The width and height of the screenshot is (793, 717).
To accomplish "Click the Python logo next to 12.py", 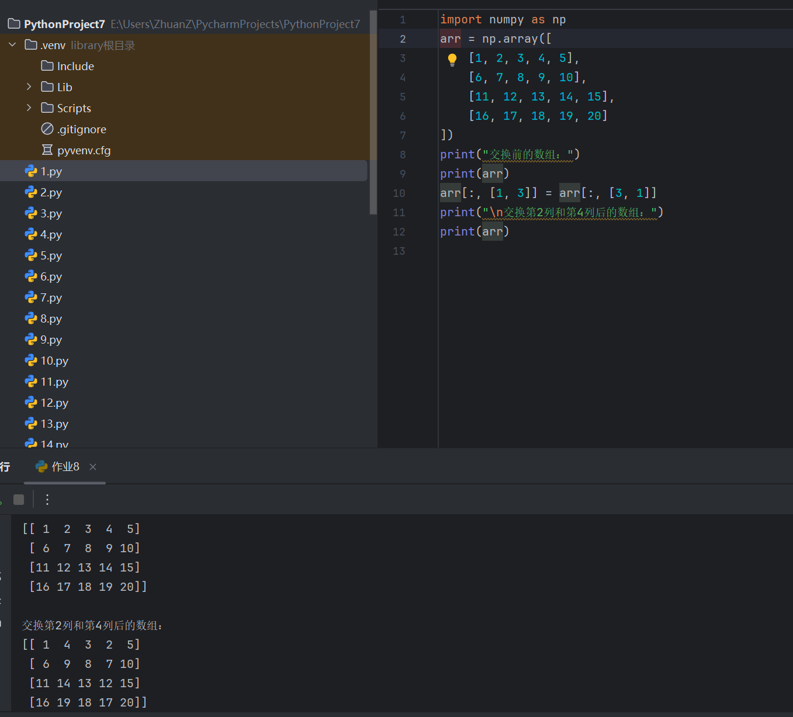I will pos(30,403).
